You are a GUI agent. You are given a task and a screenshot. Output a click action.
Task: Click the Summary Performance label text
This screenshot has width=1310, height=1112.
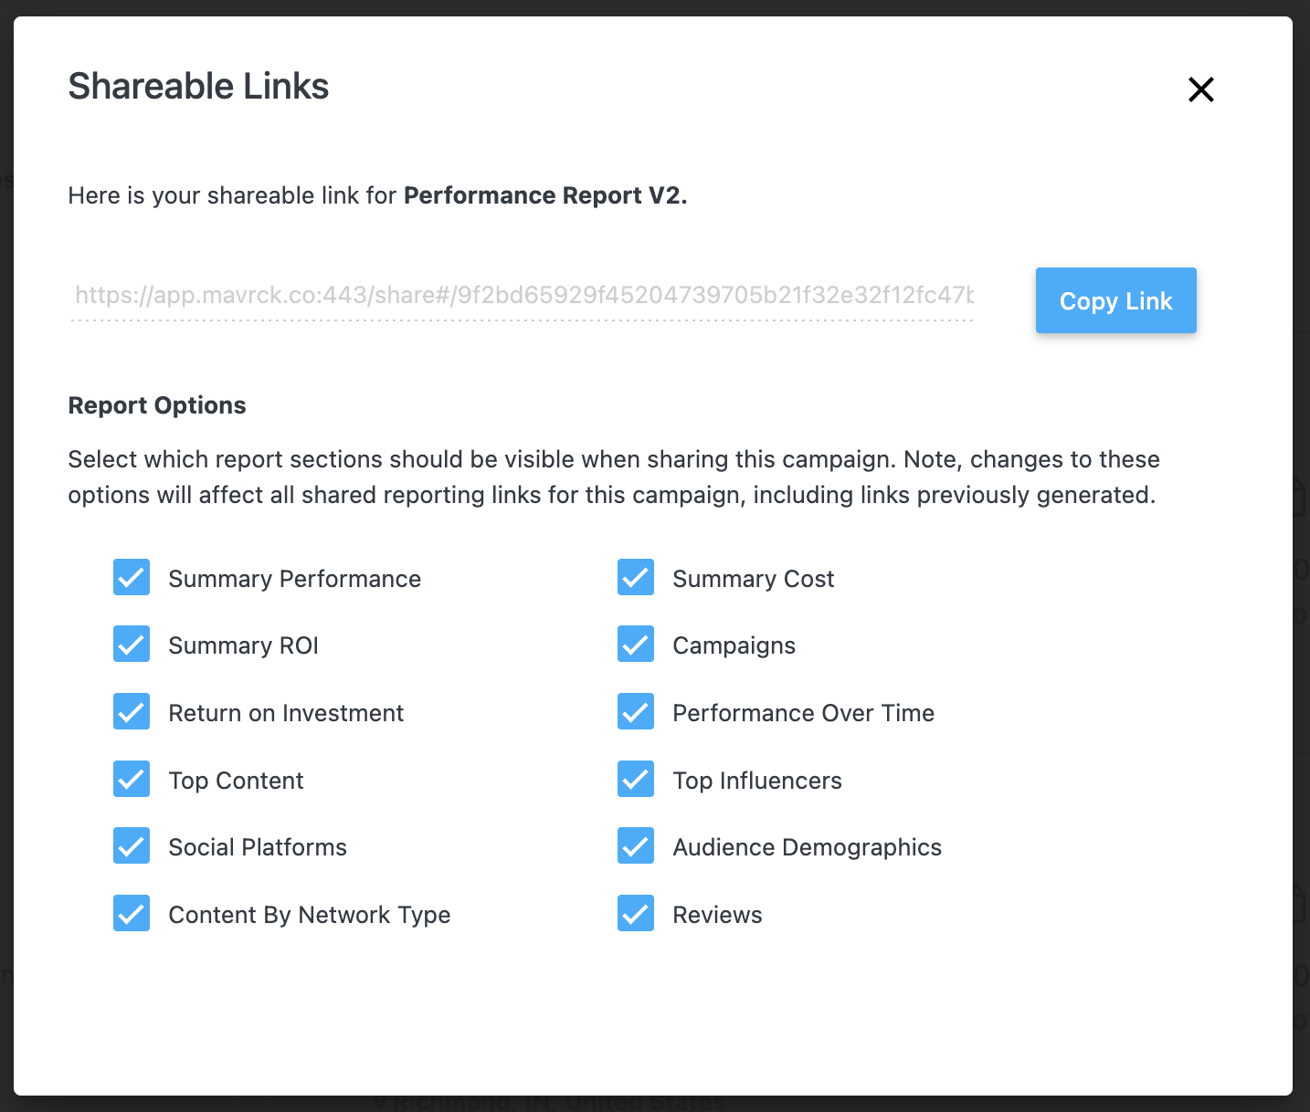pyautogui.click(x=294, y=579)
